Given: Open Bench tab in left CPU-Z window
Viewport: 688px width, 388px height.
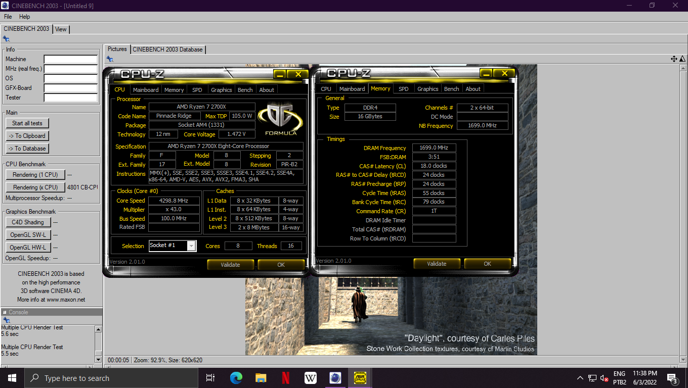Looking at the screenshot, I should [x=245, y=90].
